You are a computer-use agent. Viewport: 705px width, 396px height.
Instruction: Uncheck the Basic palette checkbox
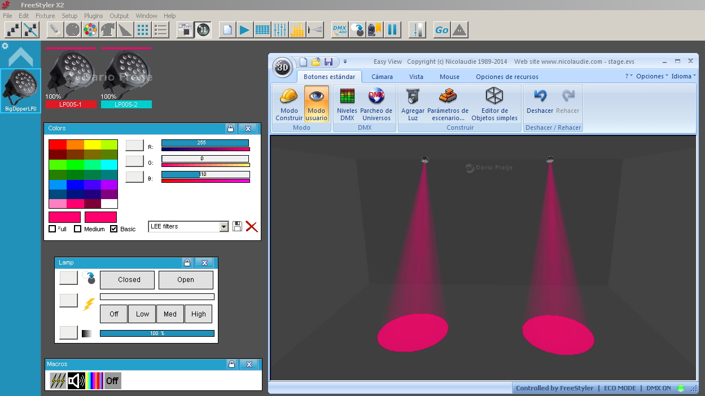point(113,229)
